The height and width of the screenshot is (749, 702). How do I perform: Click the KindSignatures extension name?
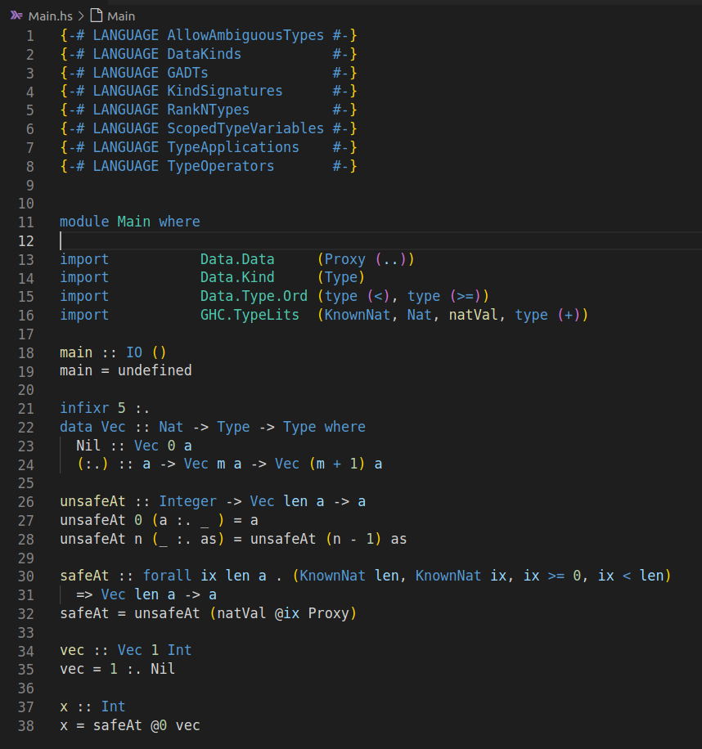(225, 91)
